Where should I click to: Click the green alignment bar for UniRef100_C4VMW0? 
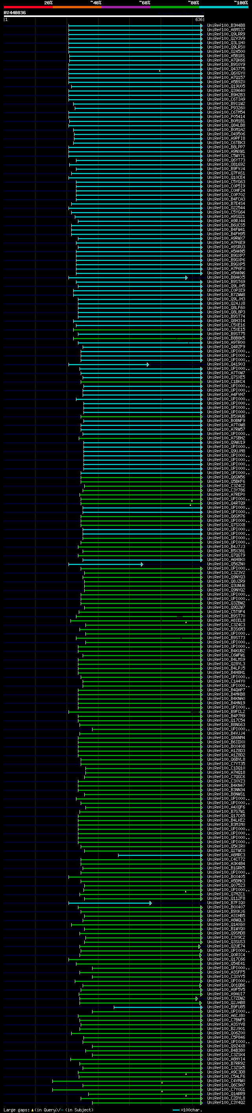(128, 1081)
